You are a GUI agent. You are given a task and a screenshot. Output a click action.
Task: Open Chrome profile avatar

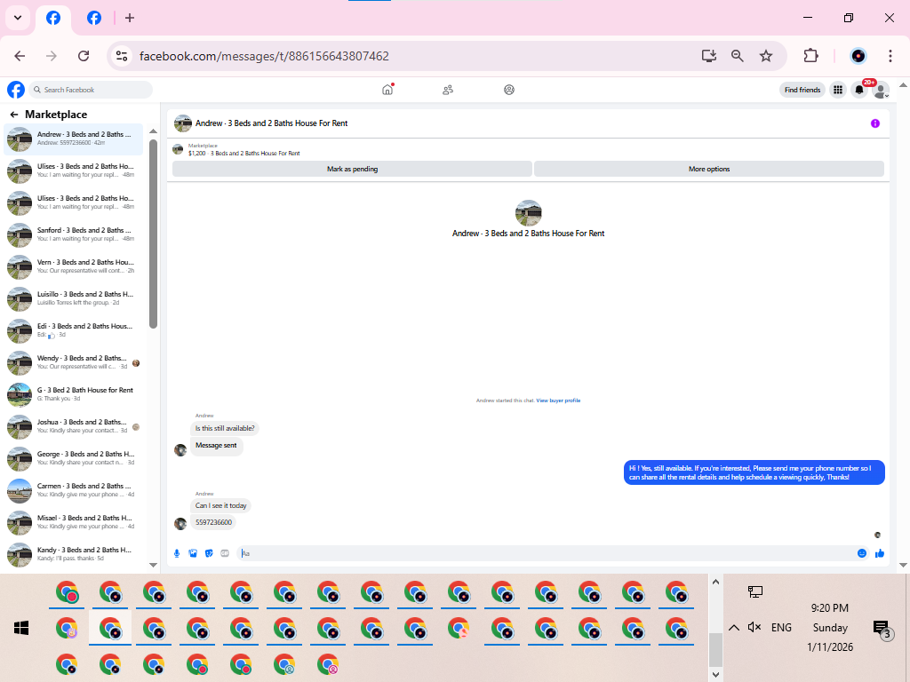tap(858, 56)
